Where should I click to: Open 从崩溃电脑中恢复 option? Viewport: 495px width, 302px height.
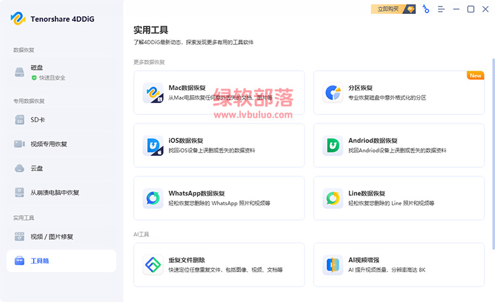point(61,192)
